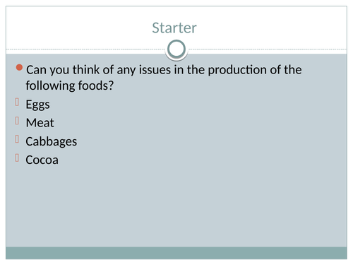Click the dotted divider line left of circle

click(86, 49)
